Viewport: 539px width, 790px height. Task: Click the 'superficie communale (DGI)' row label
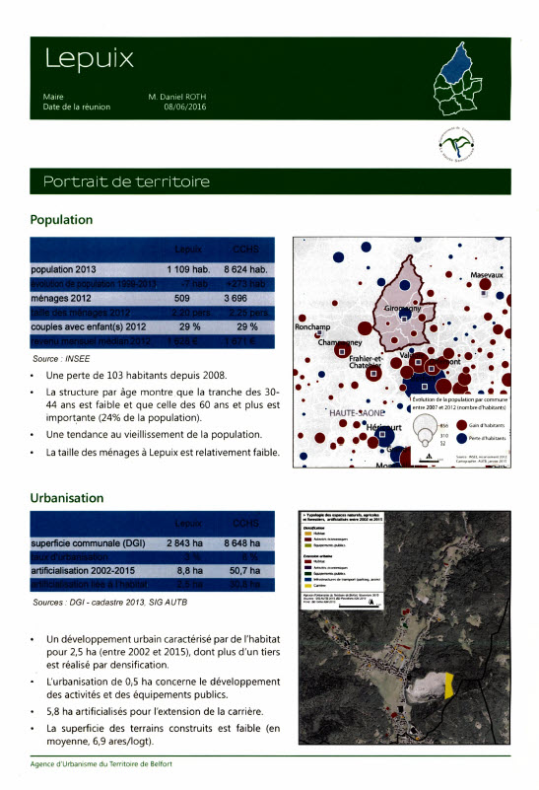(88, 543)
